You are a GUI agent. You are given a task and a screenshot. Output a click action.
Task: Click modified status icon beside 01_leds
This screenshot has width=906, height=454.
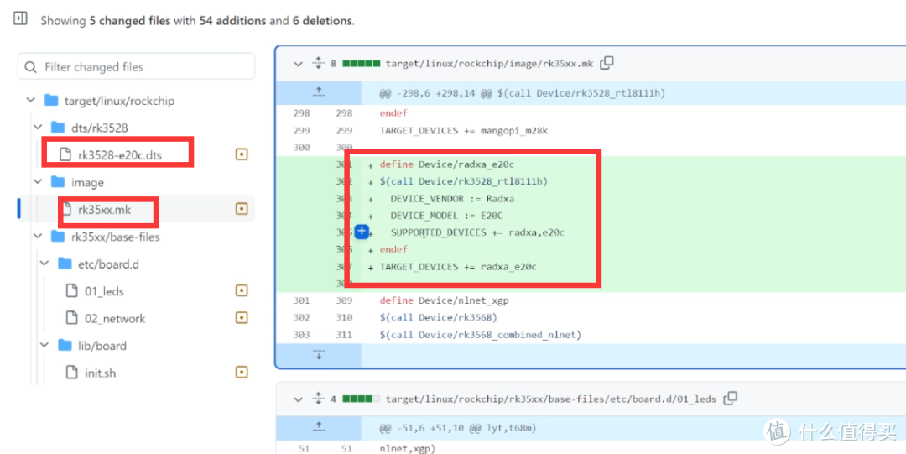click(242, 290)
